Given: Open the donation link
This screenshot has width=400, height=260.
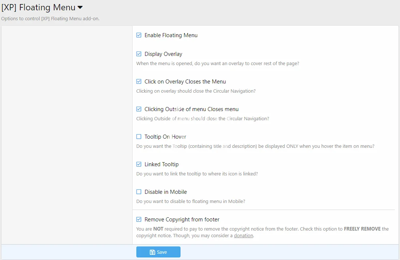Looking at the screenshot, I should click(243, 235).
